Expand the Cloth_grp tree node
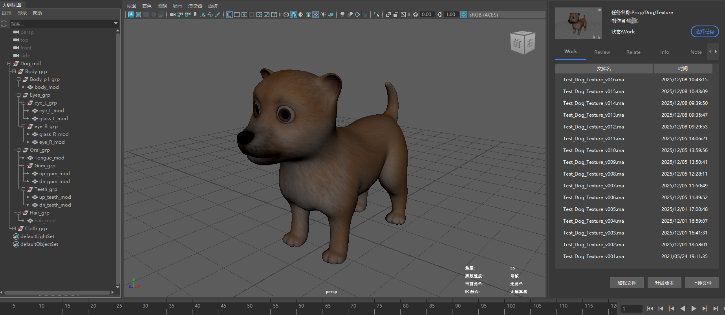 [x=14, y=229]
